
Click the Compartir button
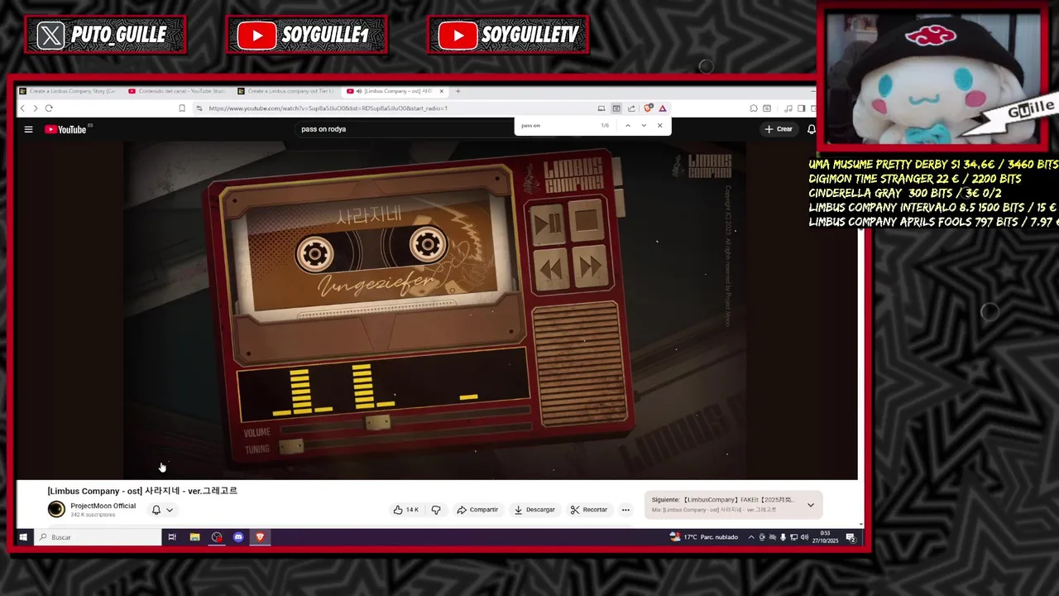pyautogui.click(x=477, y=510)
